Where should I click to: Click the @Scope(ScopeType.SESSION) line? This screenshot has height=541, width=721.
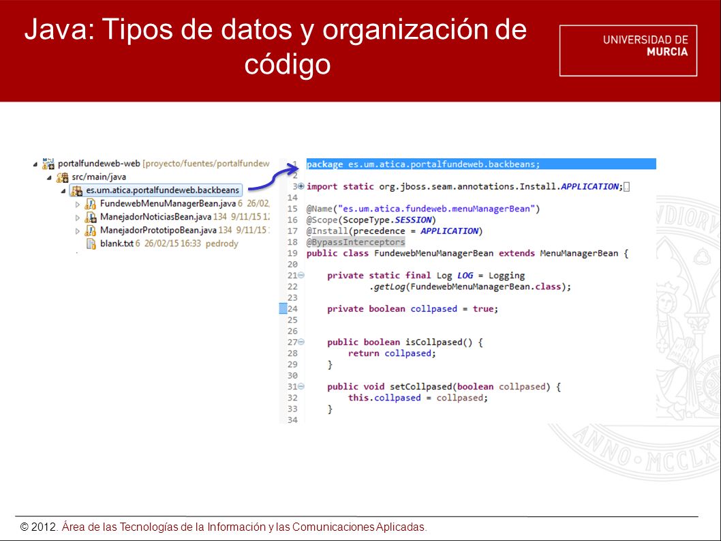click(x=371, y=220)
